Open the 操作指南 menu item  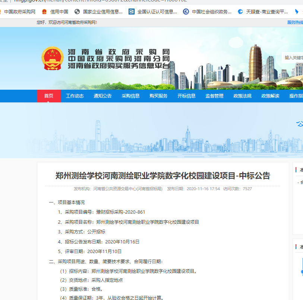tap(296, 96)
